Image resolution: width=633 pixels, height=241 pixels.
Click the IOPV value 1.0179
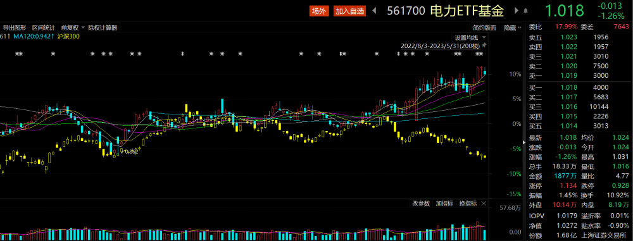(x=567, y=216)
